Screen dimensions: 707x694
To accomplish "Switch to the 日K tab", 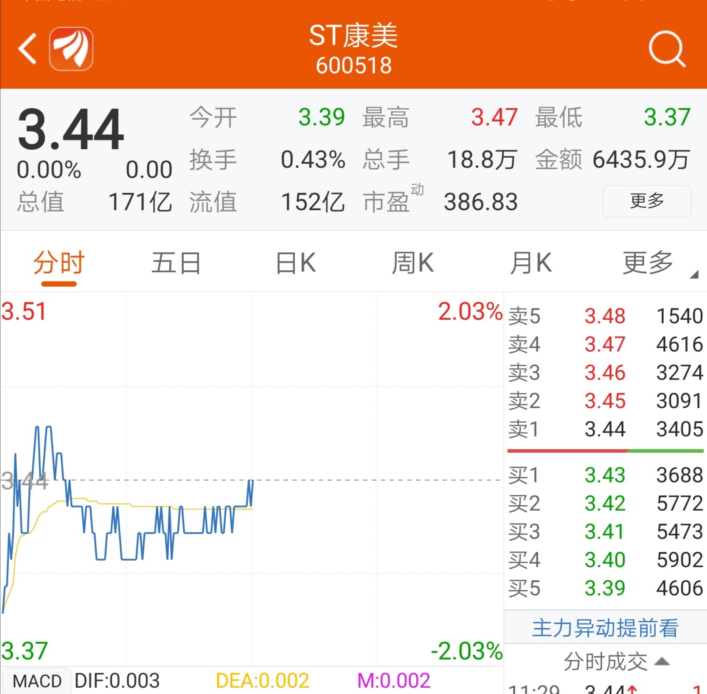I will [296, 263].
